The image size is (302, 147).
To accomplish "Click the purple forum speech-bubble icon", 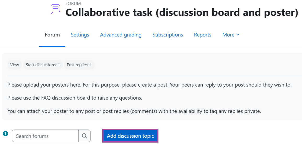I will [55, 9].
